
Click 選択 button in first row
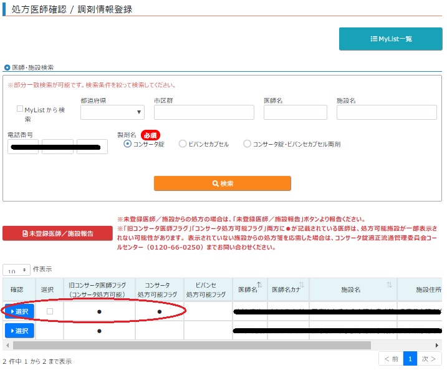pyautogui.click(x=19, y=311)
